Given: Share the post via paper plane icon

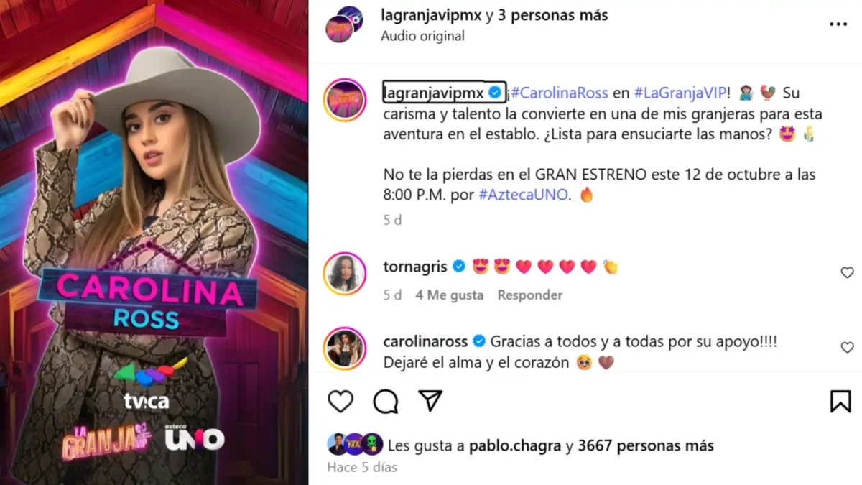Looking at the screenshot, I should (x=430, y=401).
